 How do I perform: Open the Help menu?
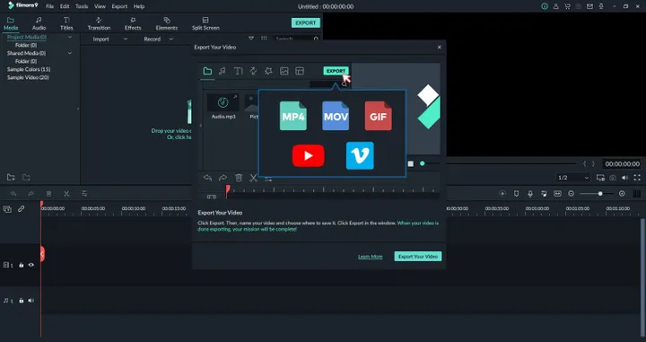139,6
